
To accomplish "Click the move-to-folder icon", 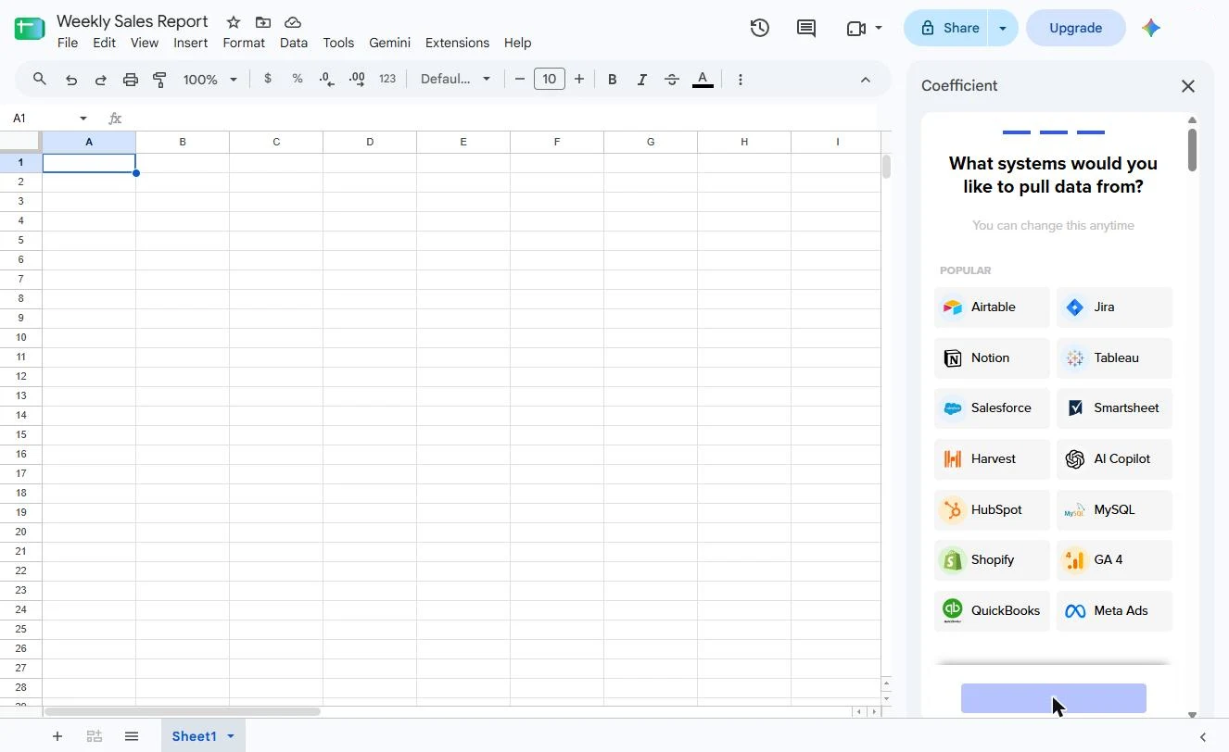I will click(263, 22).
